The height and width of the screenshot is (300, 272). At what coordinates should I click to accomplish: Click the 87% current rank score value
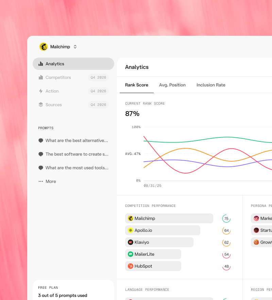(x=132, y=114)
